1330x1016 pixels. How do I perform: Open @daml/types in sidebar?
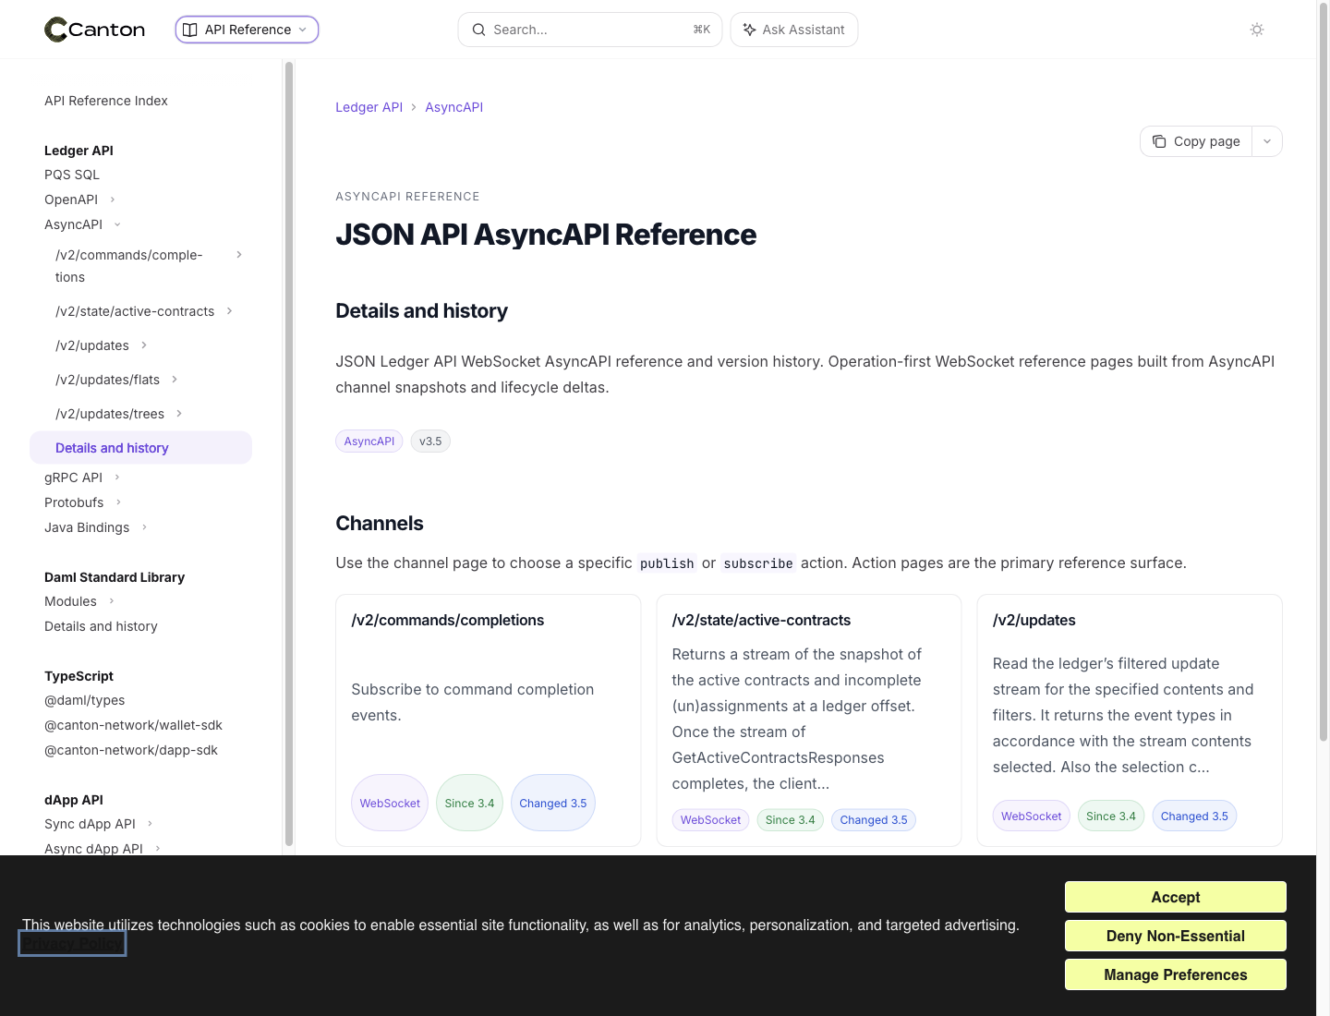tap(84, 700)
